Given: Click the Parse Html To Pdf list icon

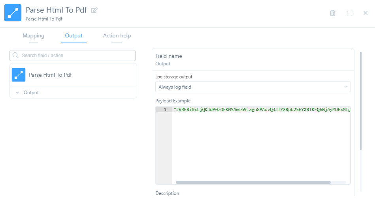Looking at the screenshot, I should (19, 75).
